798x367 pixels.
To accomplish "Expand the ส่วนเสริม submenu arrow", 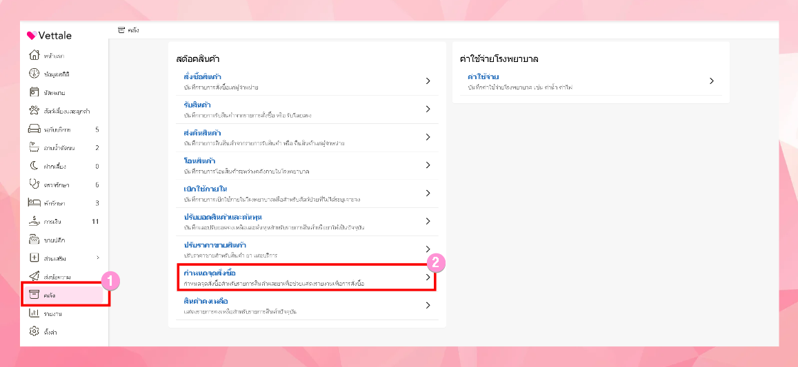I will pos(97,258).
